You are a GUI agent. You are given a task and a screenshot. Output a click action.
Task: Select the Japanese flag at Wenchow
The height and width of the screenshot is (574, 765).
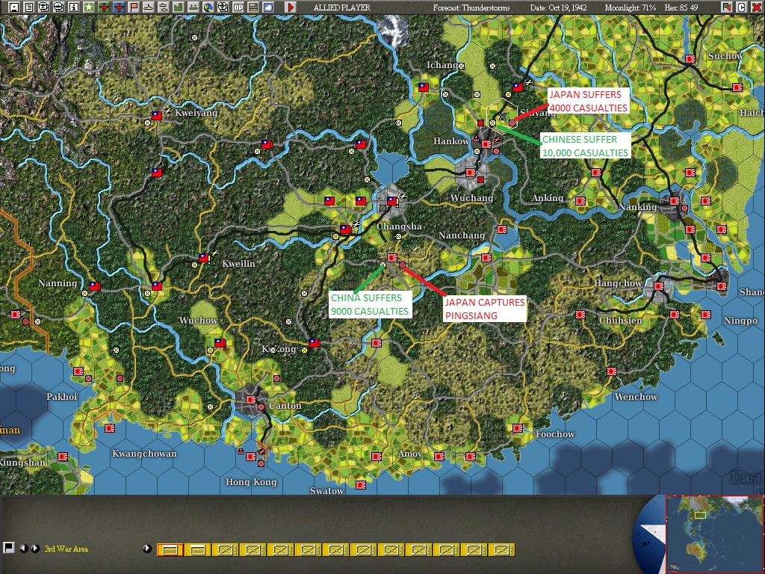point(612,371)
